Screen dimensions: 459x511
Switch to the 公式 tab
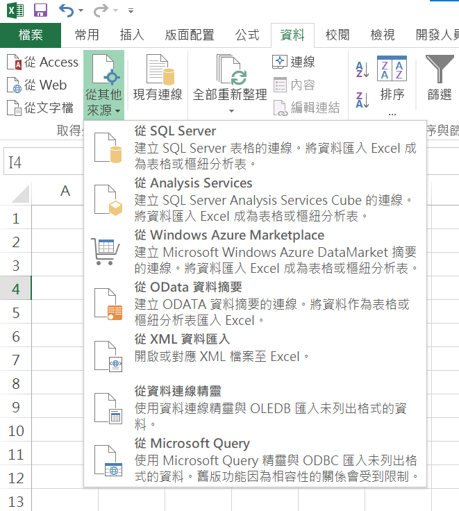[x=247, y=35]
